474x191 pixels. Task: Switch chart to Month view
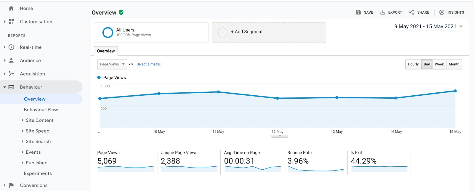pyautogui.click(x=454, y=64)
